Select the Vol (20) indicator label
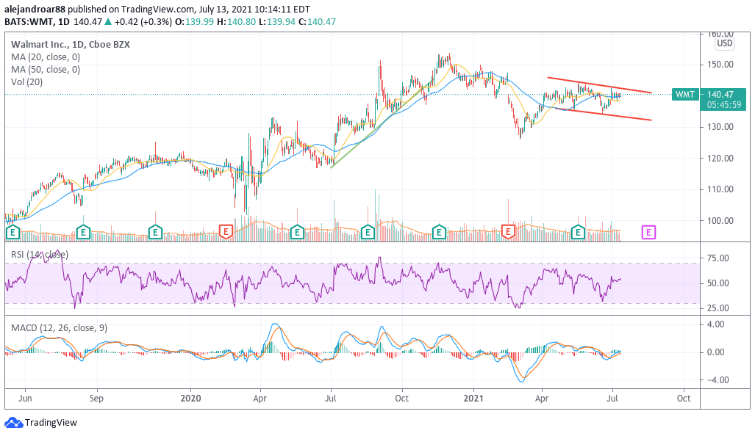Image resolution: width=755 pixels, height=436 pixels. 27,82
